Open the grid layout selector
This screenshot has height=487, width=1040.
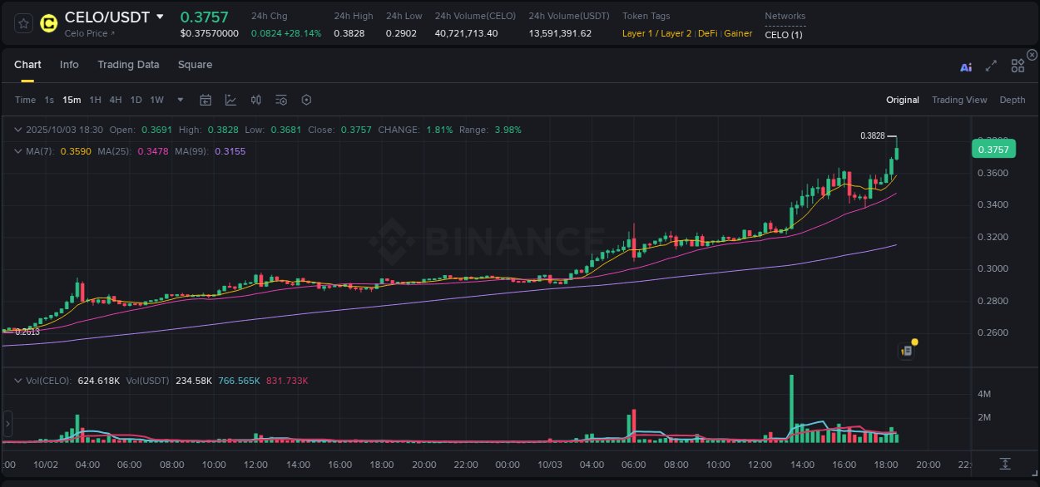(1017, 66)
